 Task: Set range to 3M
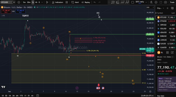[13, 96]
